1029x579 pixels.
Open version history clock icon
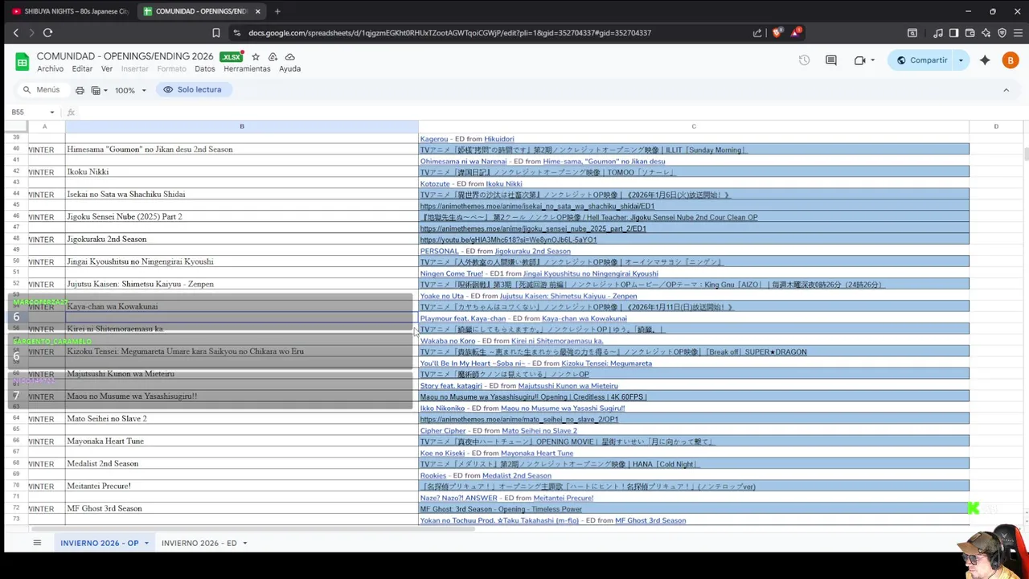click(804, 60)
